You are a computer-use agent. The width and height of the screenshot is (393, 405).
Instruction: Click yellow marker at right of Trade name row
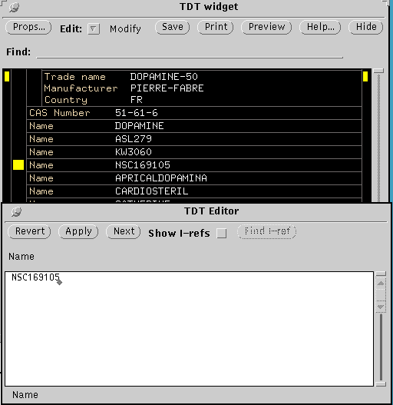tap(365, 77)
